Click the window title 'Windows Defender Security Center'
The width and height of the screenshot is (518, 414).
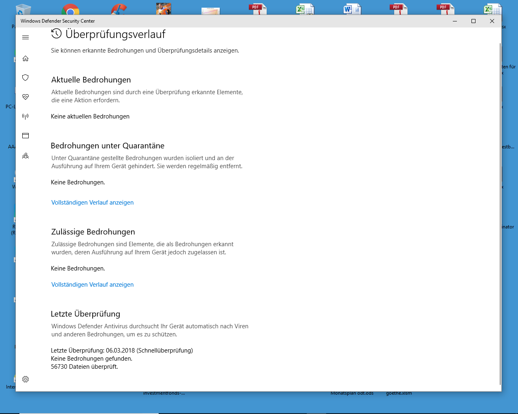57,21
